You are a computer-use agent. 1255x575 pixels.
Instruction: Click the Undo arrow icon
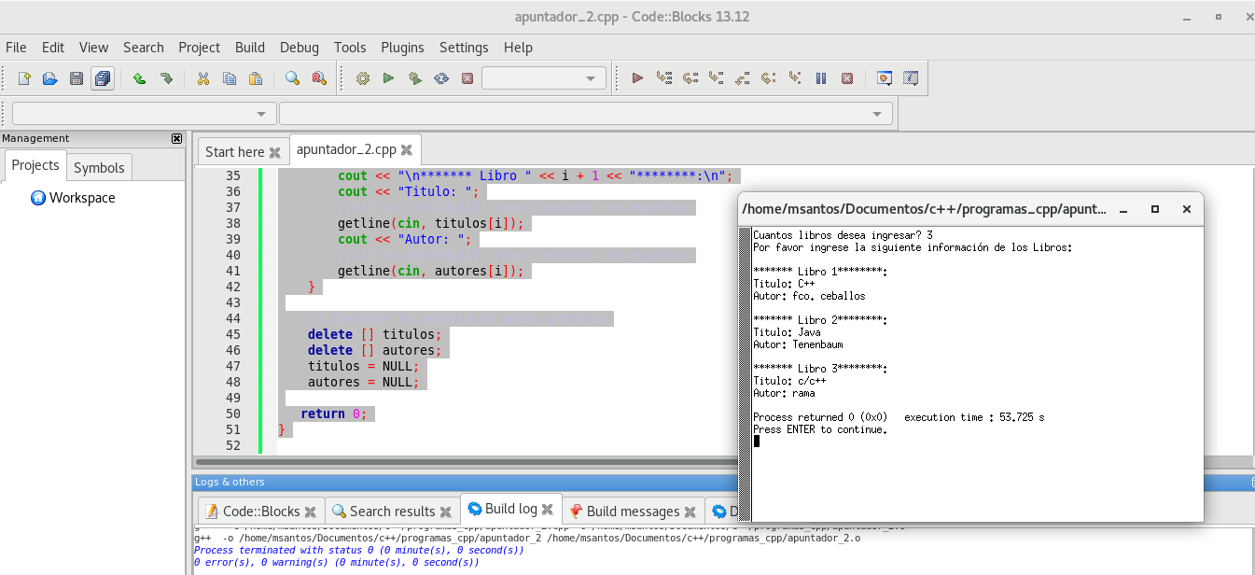click(139, 78)
